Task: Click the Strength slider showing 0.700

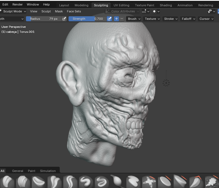Action: click(x=88, y=19)
